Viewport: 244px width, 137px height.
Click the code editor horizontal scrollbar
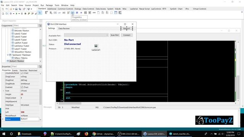click(x=146, y=103)
